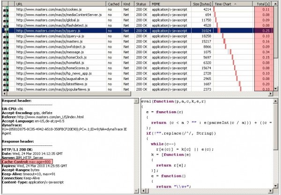The height and width of the screenshot is (195, 281).
Task: Click the JS file icon for homeClock.js
Action: pyautogui.click(x=6, y=57)
